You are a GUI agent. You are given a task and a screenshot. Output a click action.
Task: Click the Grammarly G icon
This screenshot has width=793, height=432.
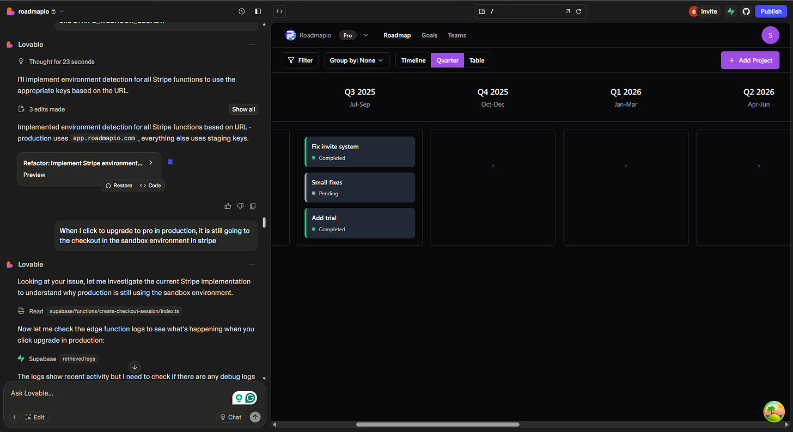tap(251, 398)
